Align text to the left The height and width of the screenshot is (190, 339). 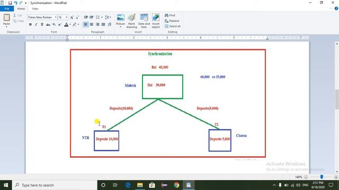coord(86,24)
